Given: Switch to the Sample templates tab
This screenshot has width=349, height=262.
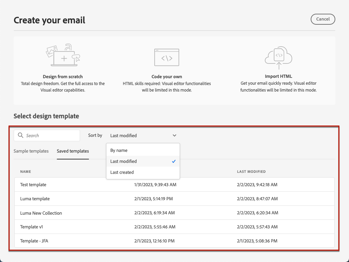Looking at the screenshot, I should pyautogui.click(x=31, y=151).
